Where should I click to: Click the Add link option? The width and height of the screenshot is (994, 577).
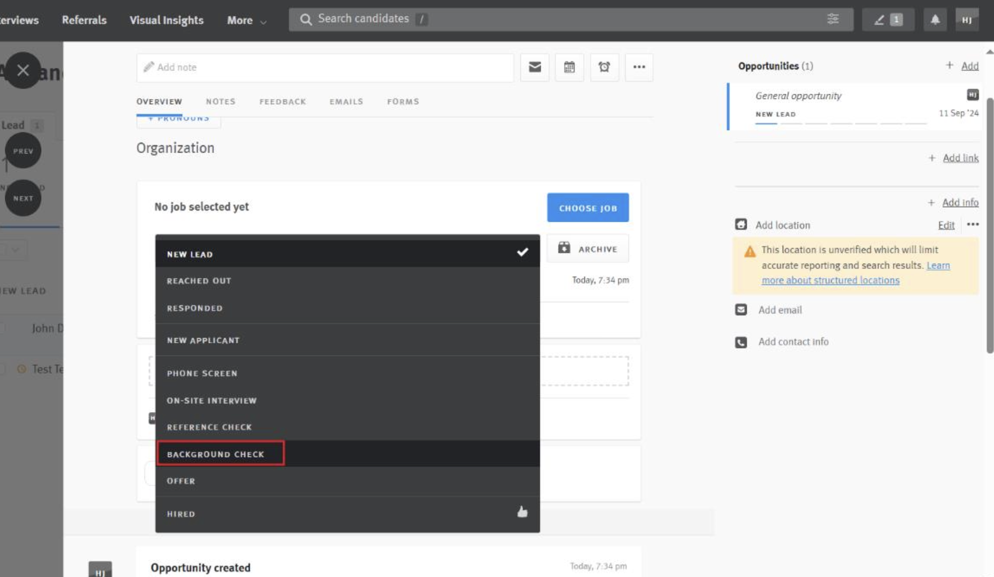click(x=960, y=158)
